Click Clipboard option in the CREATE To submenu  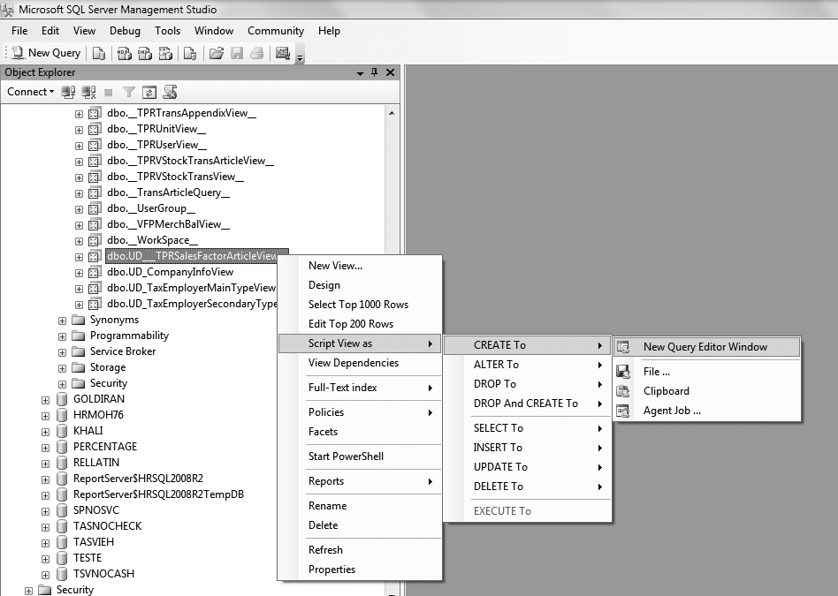pyautogui.click(x=666, y=391)
